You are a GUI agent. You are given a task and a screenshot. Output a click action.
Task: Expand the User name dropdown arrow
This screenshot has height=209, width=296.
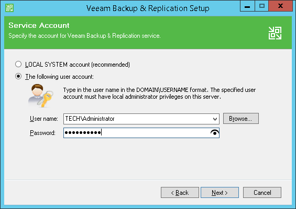pos(215,119)
